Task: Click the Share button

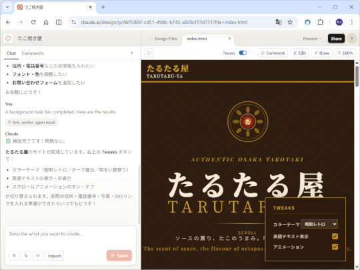Action: tap(336, 39)
